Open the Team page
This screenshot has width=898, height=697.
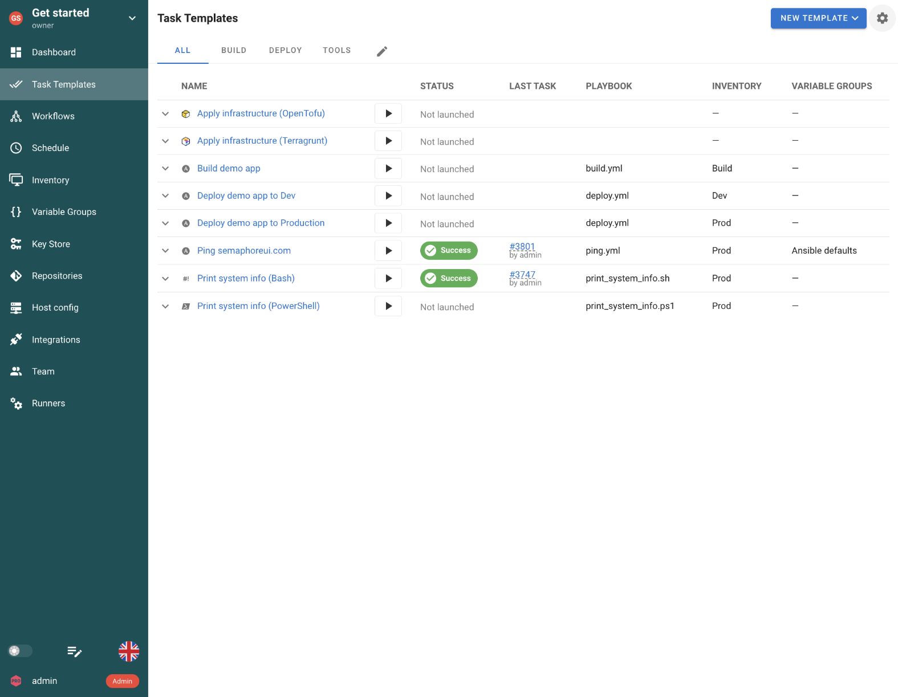tap(74, 372)
